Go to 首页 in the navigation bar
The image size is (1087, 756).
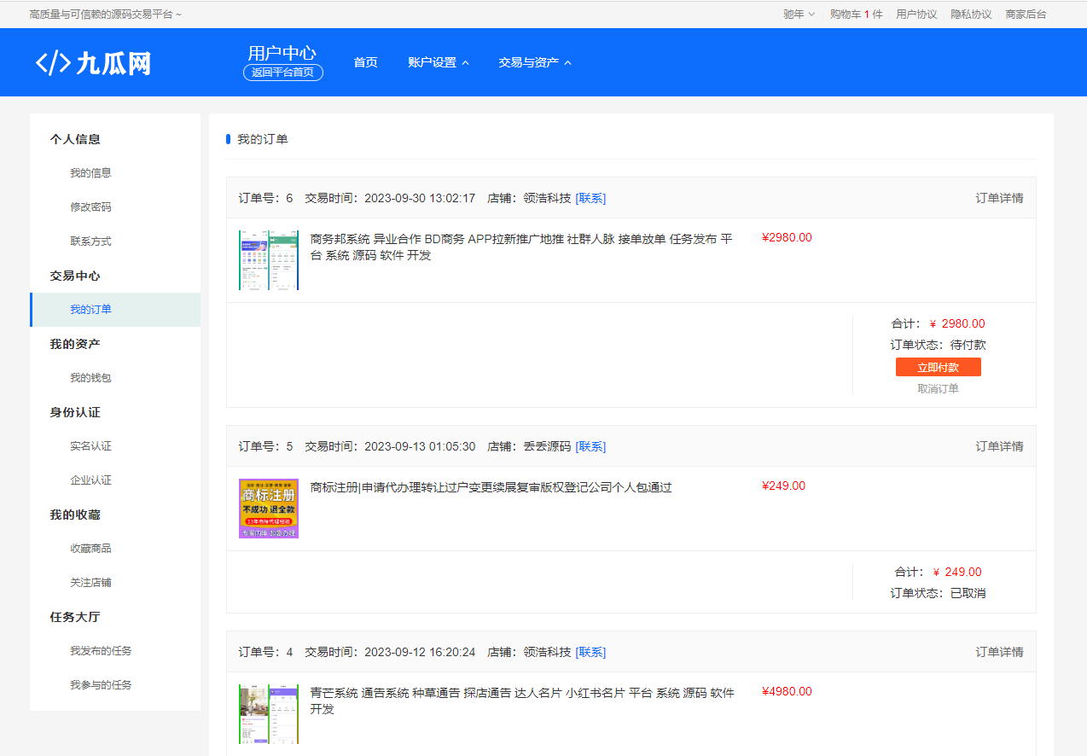point(365,62)
